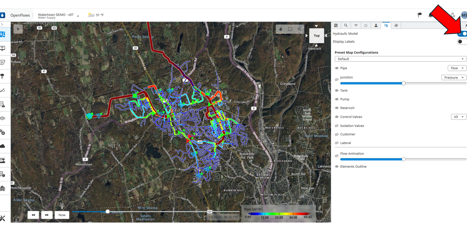
Task: Click the Top face of view cube
Action: (317, 35)
